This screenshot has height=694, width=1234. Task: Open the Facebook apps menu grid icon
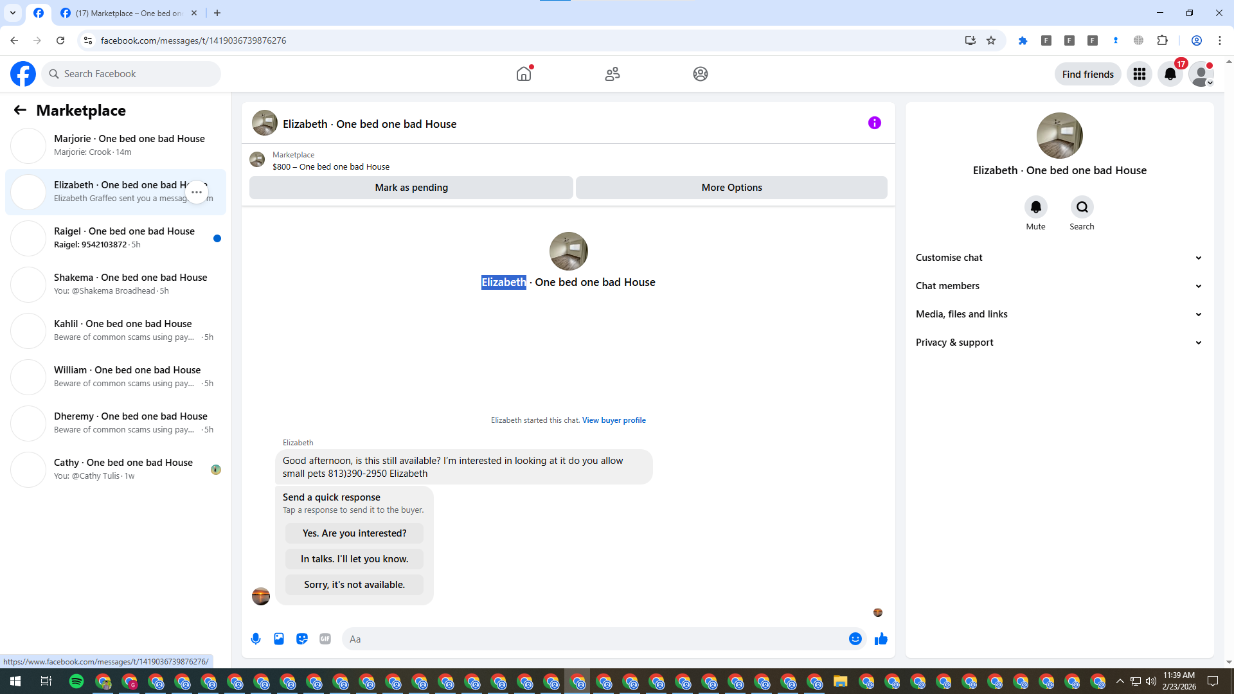point(1140,74)
